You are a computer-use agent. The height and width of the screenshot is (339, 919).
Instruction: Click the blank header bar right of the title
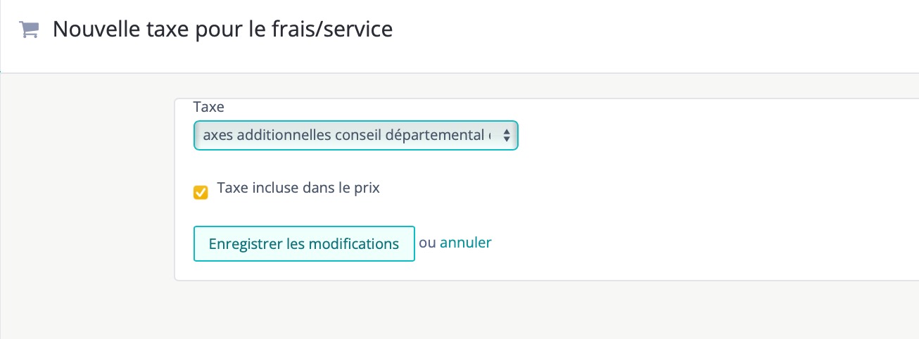[633, 32]
